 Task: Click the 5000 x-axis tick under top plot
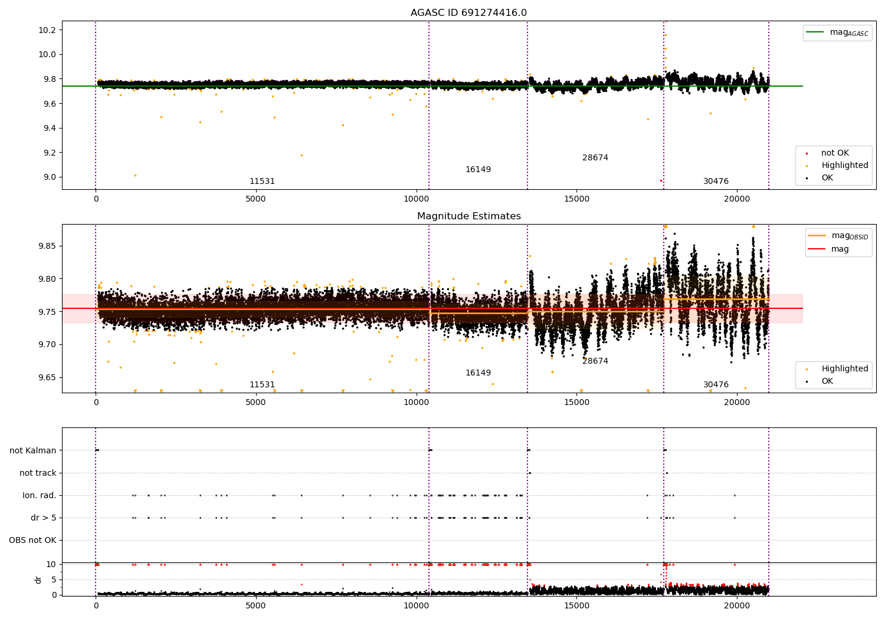pos(255,199)
